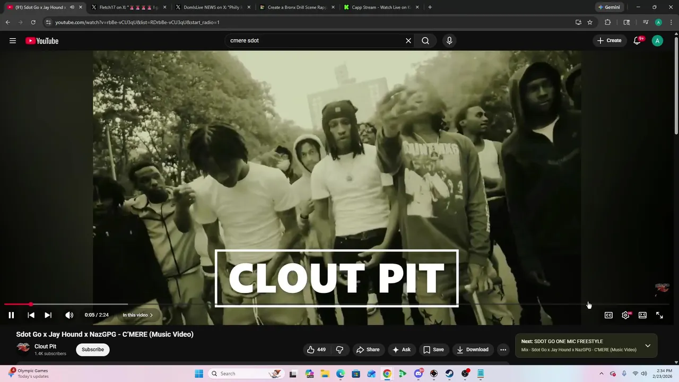
Task: Mute the video volume
Action: (69, 315)
